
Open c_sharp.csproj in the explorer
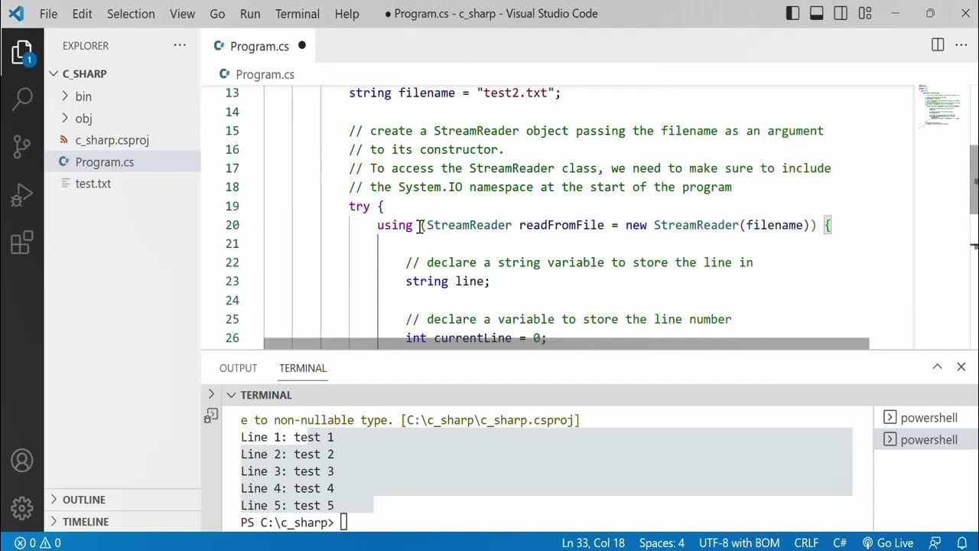[x=122, y=140]
